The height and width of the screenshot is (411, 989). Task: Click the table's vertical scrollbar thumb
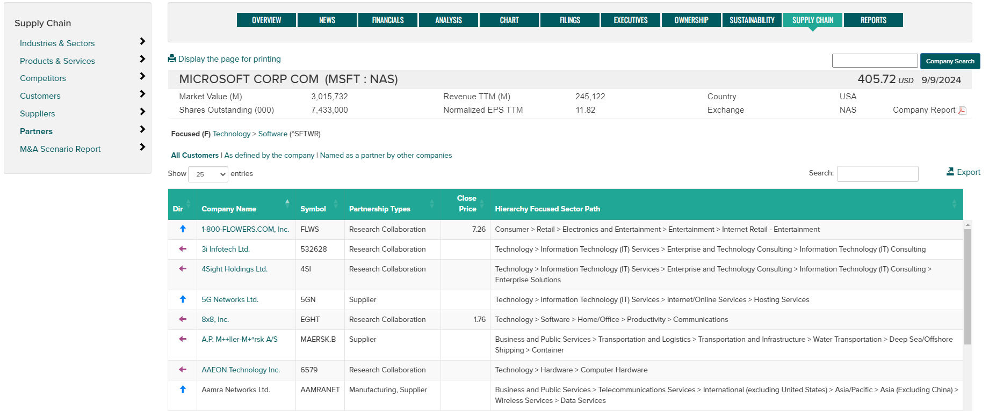coord(968,287)
